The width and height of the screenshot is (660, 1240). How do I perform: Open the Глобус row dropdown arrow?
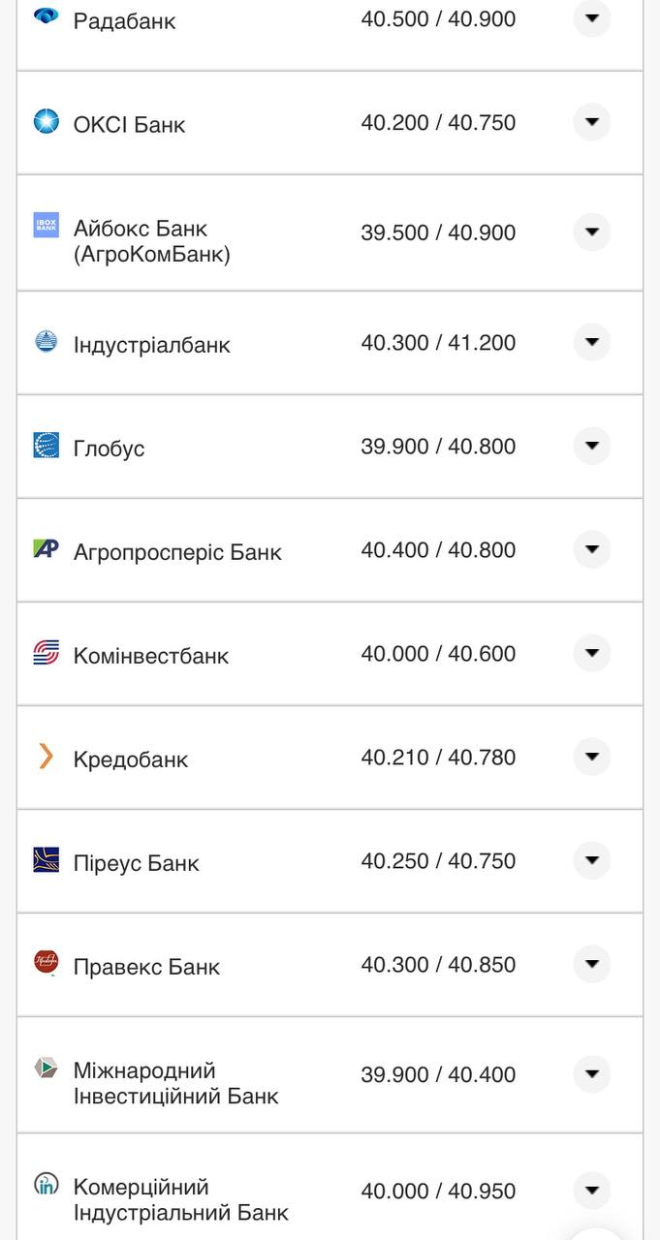(x=591, y=446)
